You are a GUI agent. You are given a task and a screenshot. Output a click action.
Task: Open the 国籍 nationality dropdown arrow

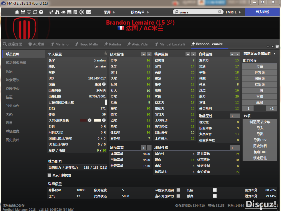point(104,84)
